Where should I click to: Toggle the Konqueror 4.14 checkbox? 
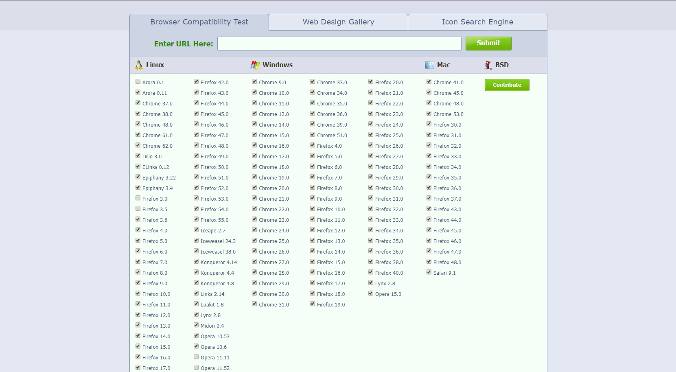(196, 262)
